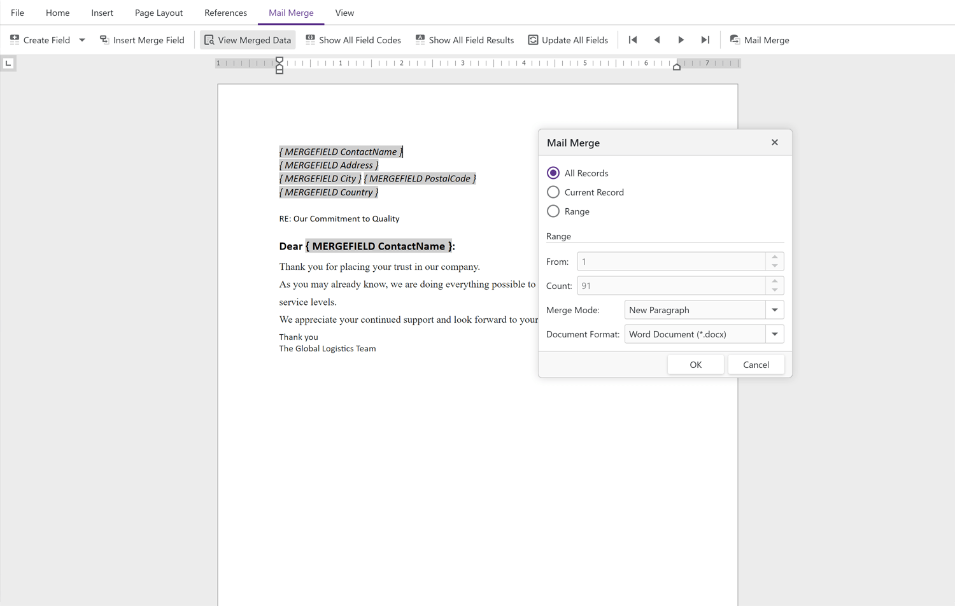Screen dimensions: 955x606
Task: Select the Create Field icon
Action: (14, 39)
